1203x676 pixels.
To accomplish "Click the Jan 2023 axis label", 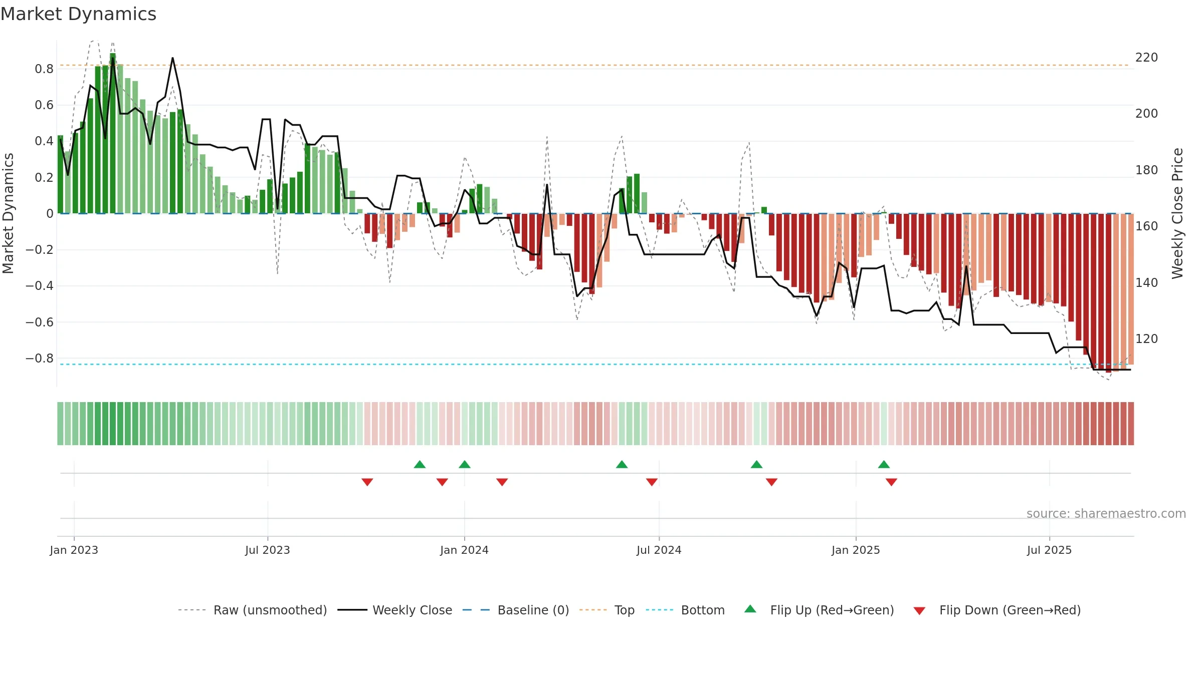I will 74,550.
